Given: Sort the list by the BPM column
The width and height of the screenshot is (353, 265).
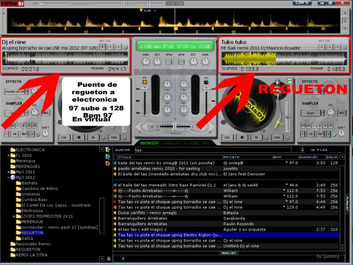Looking at the screenshot, I should (285, 157).
